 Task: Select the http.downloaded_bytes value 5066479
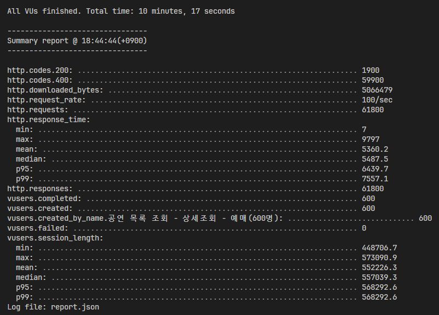point(377,90)
